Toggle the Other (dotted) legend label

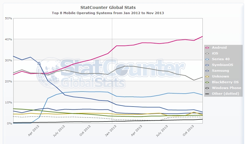pos(225,94)
